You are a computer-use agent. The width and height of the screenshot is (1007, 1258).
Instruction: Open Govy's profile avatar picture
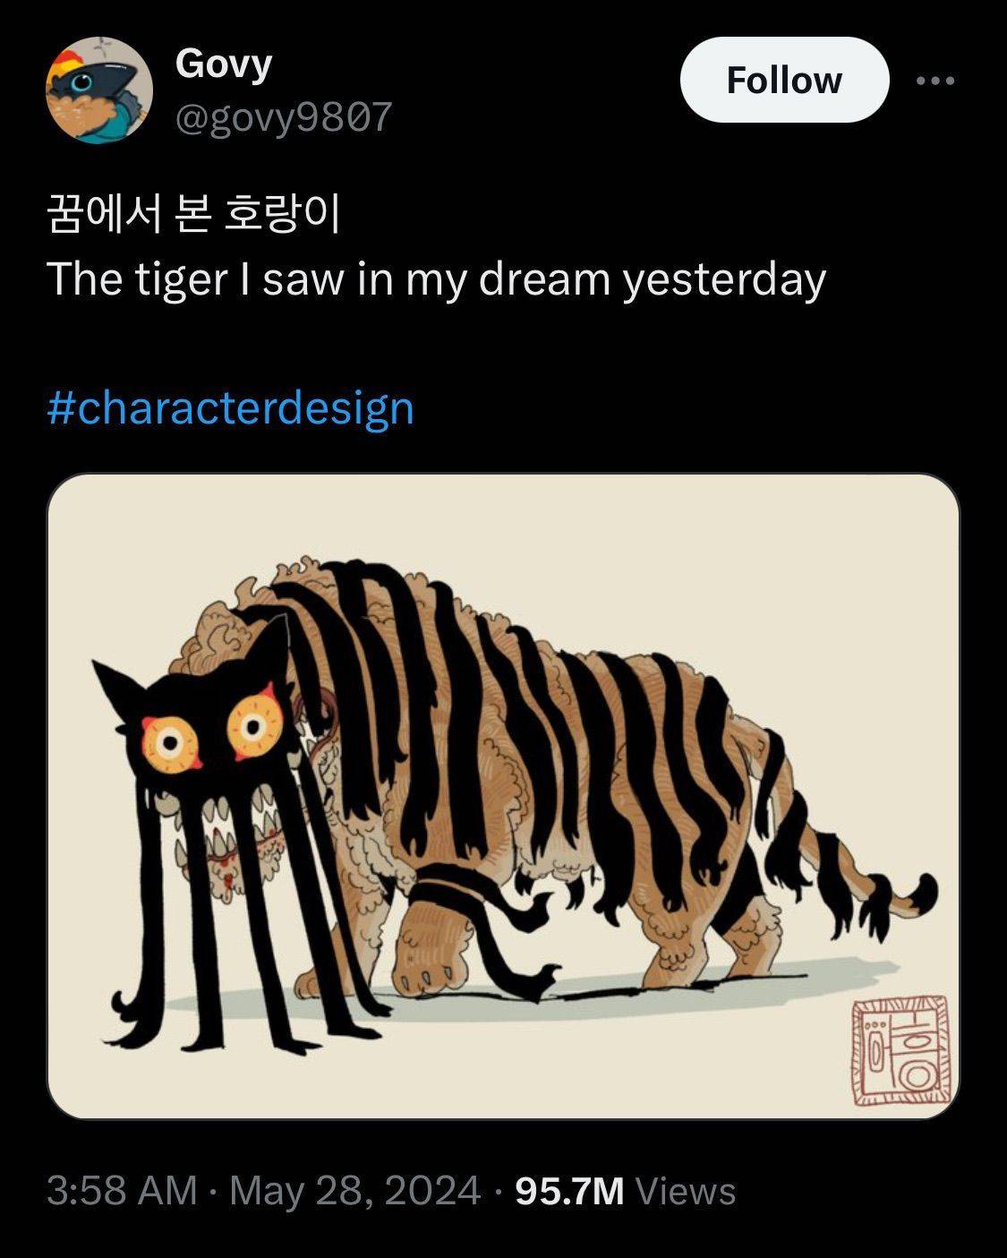coord(99,90)
